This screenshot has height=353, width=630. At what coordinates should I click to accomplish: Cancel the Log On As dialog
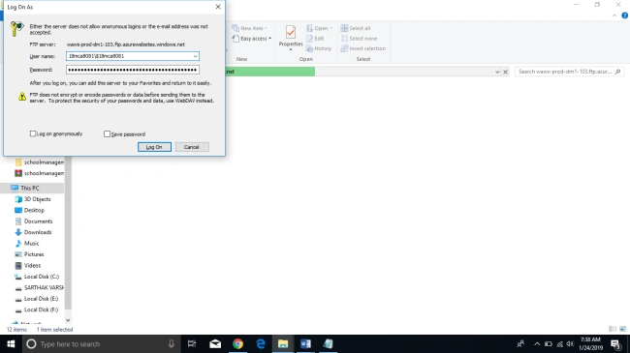point(192,147)
